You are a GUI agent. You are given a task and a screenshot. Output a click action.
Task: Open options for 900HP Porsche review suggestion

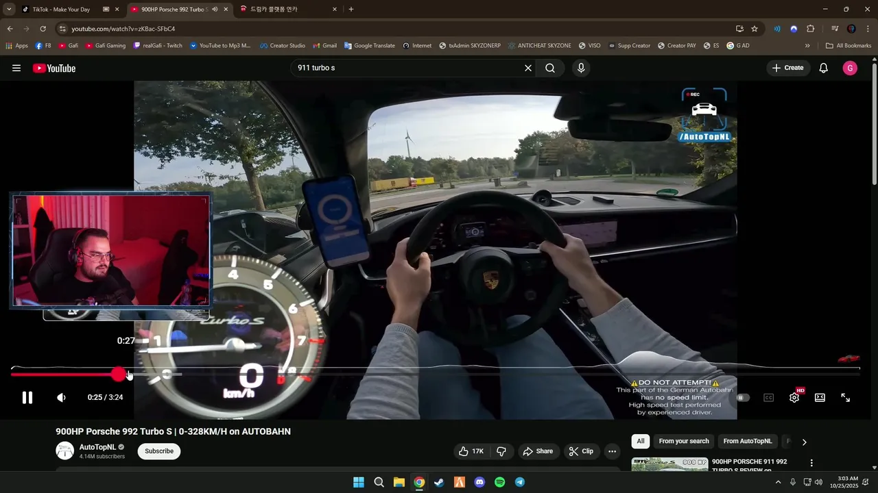(811, 464)
